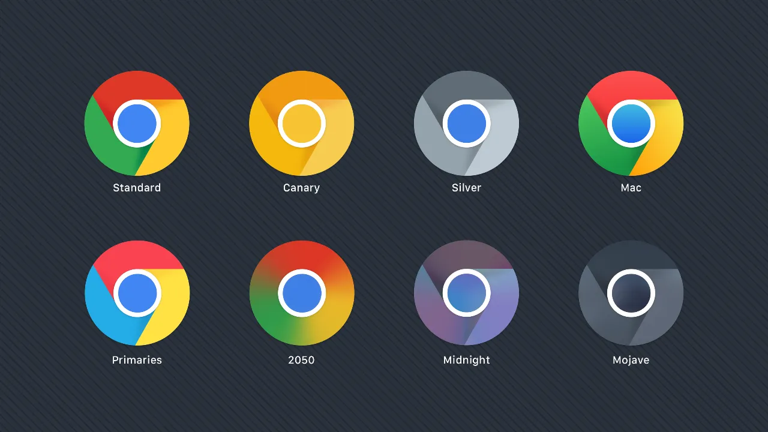Click the yellow center of the Canary icon
This screenshot has width=768, height=432.
[x=302, y=123]
